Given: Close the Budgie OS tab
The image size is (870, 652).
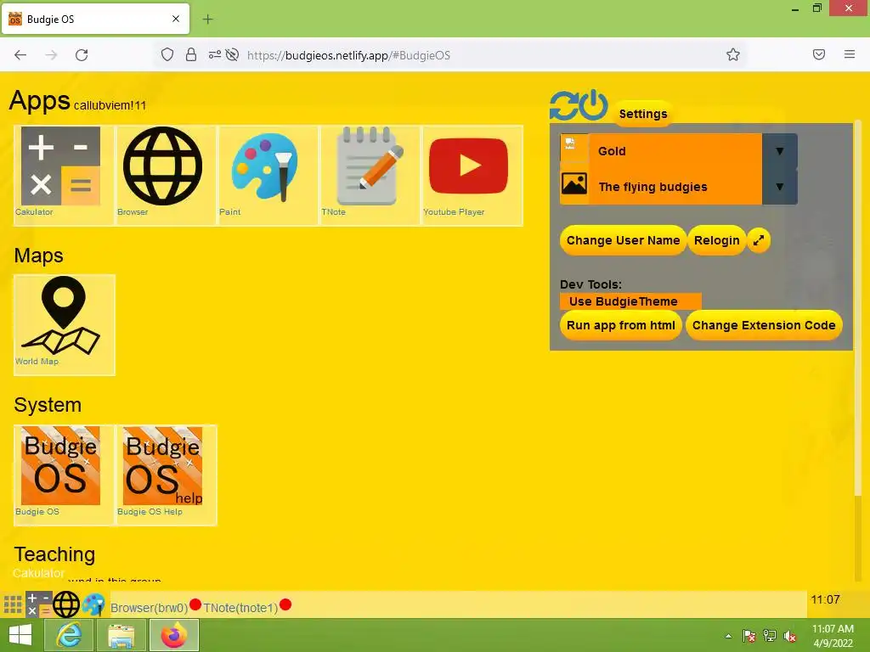Looking at the screenshot, I should point(176,19).
